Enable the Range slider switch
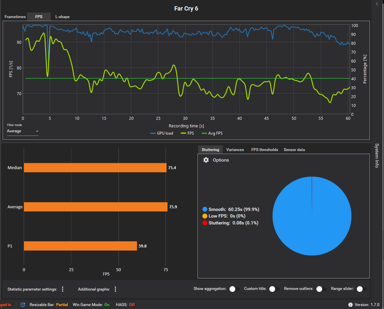Screen dimensions: 384x309 pos(362,289)
